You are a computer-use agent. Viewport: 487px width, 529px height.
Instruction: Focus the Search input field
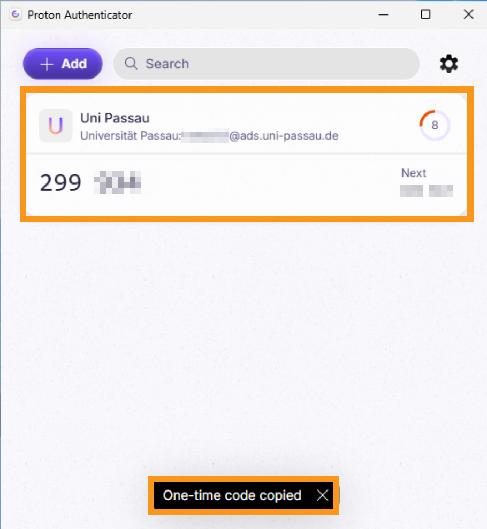click(x=267, y=64)
